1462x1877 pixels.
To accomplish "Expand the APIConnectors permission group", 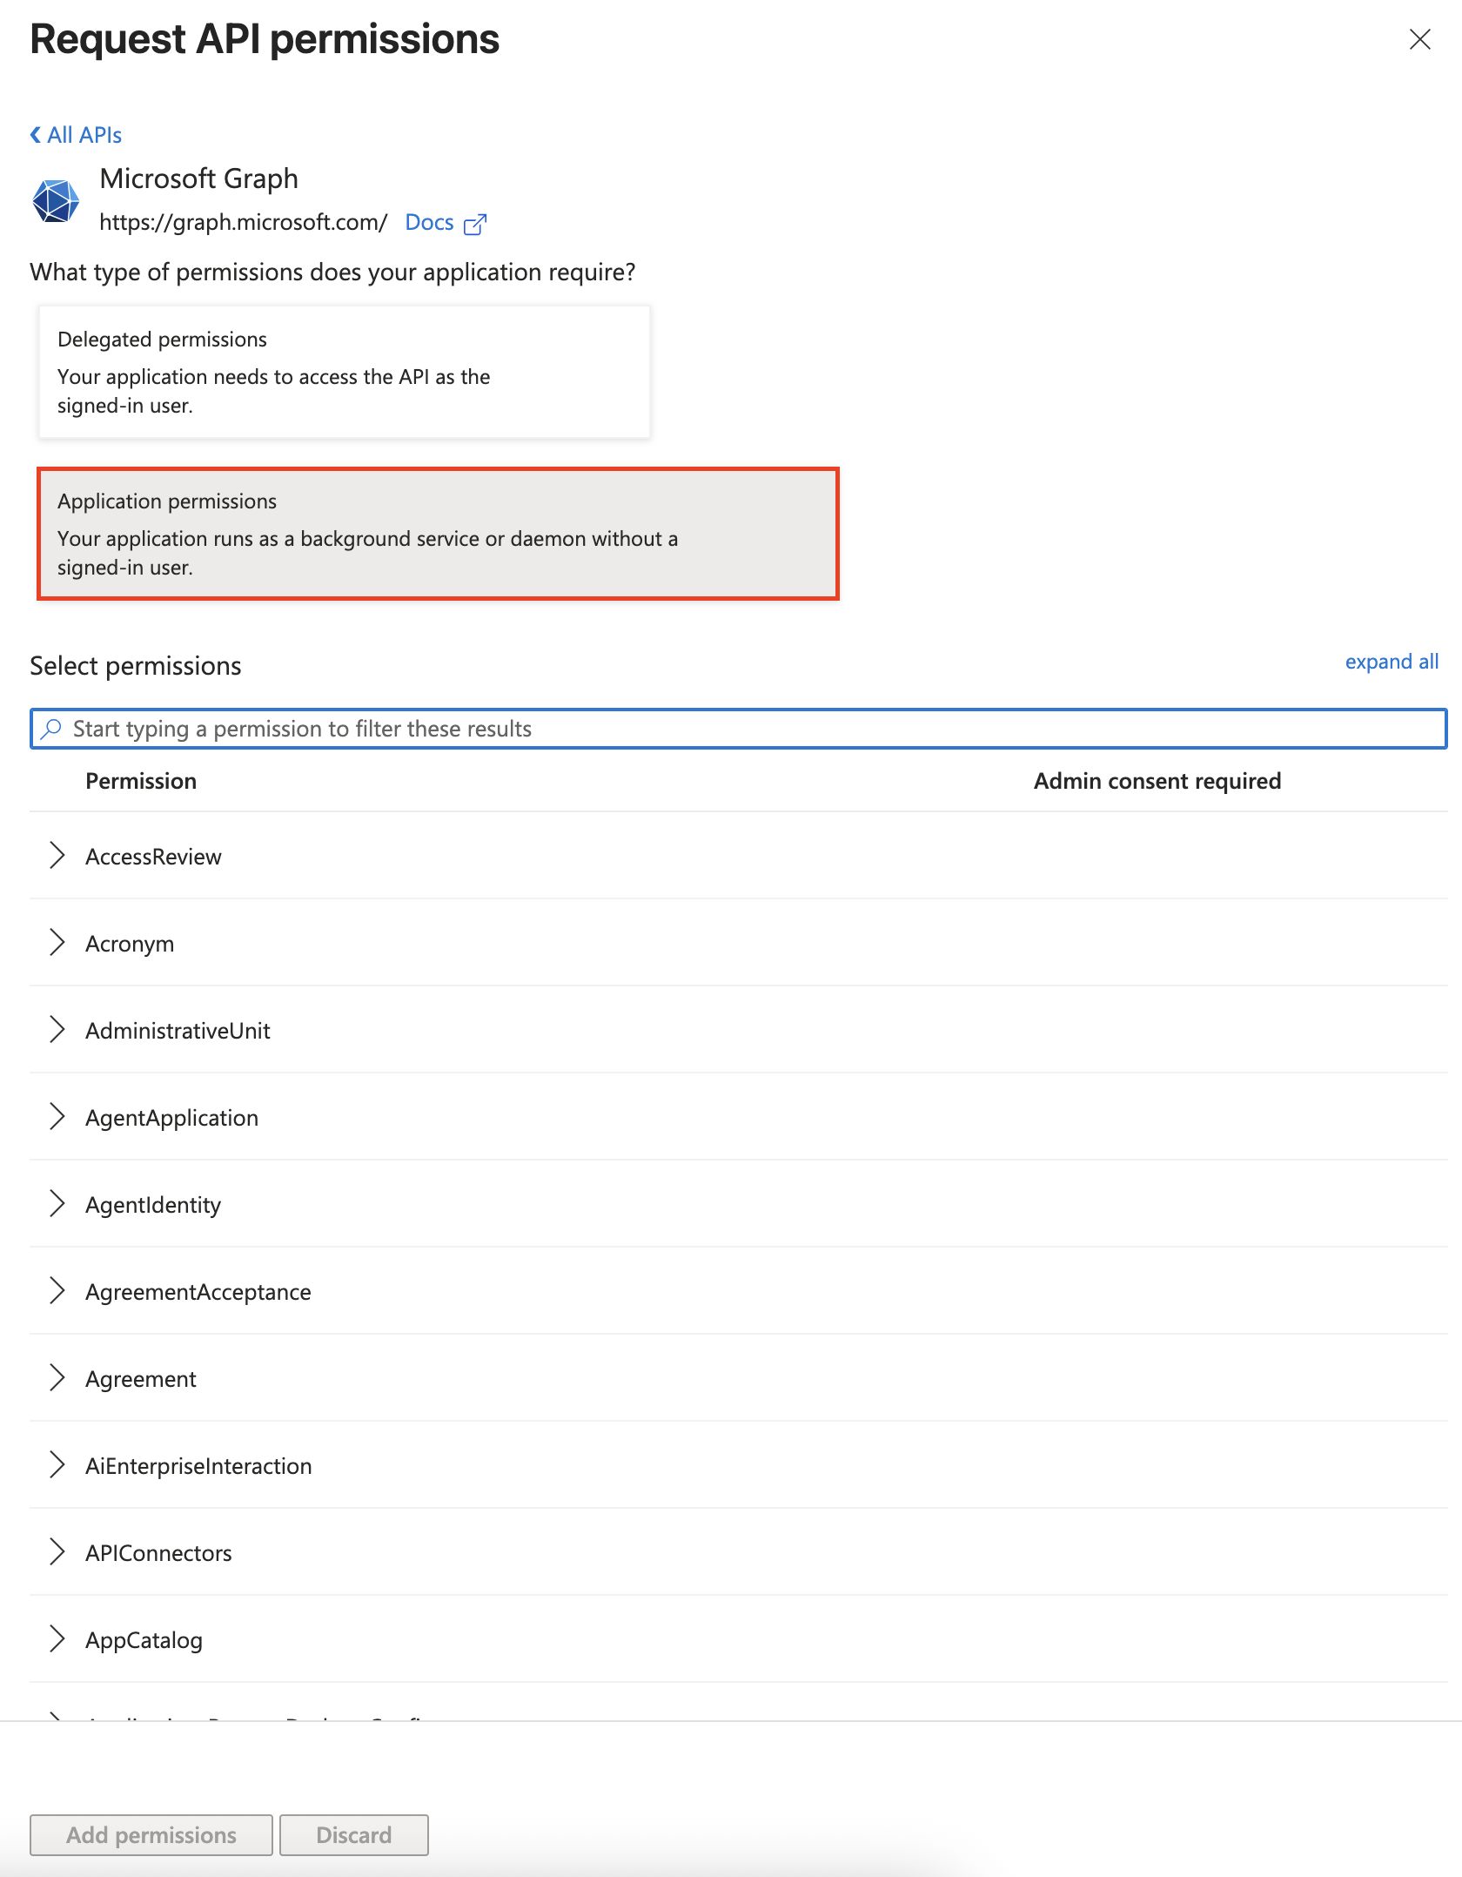I will tap(58, 1552).
